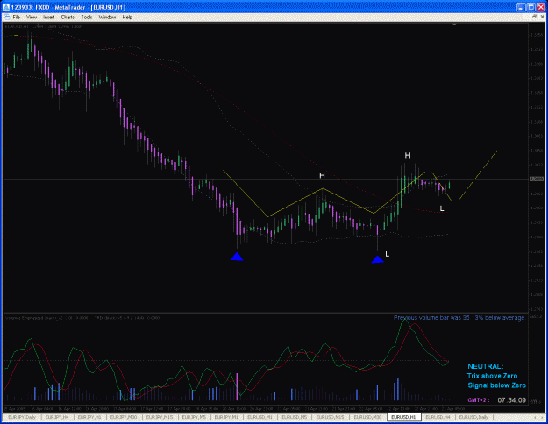Switch to the EURJPY,M30 chart tab
Viewport: 548px width, 424px height.
tap(124, 417)
